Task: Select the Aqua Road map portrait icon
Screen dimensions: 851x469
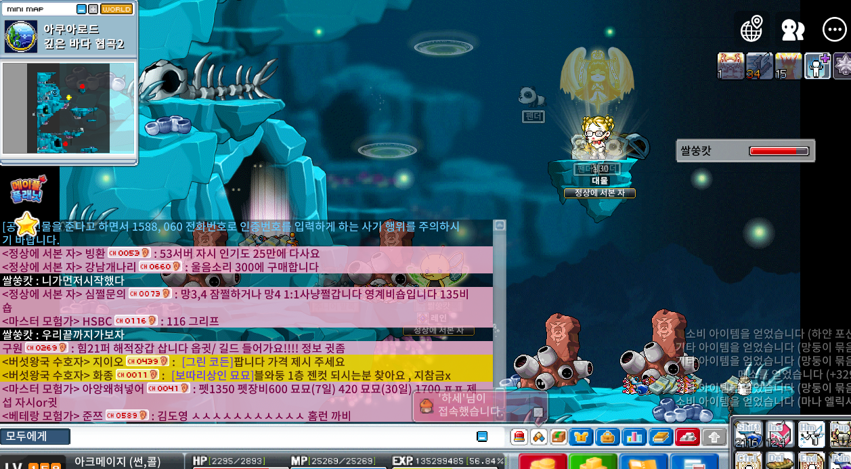Action: coord(21,37)
